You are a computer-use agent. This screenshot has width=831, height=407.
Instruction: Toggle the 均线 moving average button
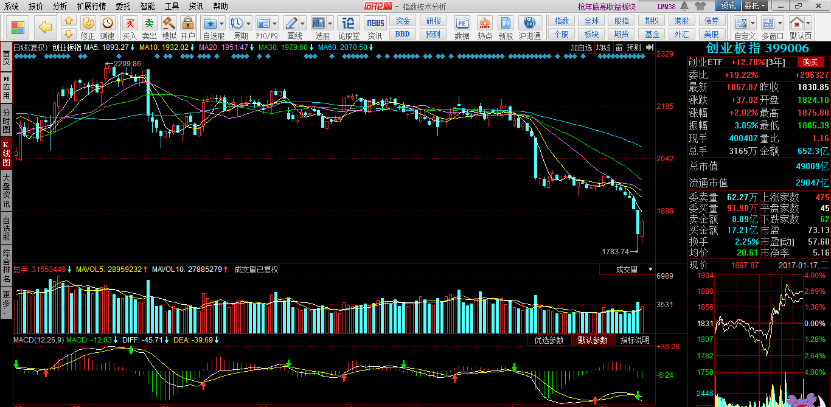[603, 47]
